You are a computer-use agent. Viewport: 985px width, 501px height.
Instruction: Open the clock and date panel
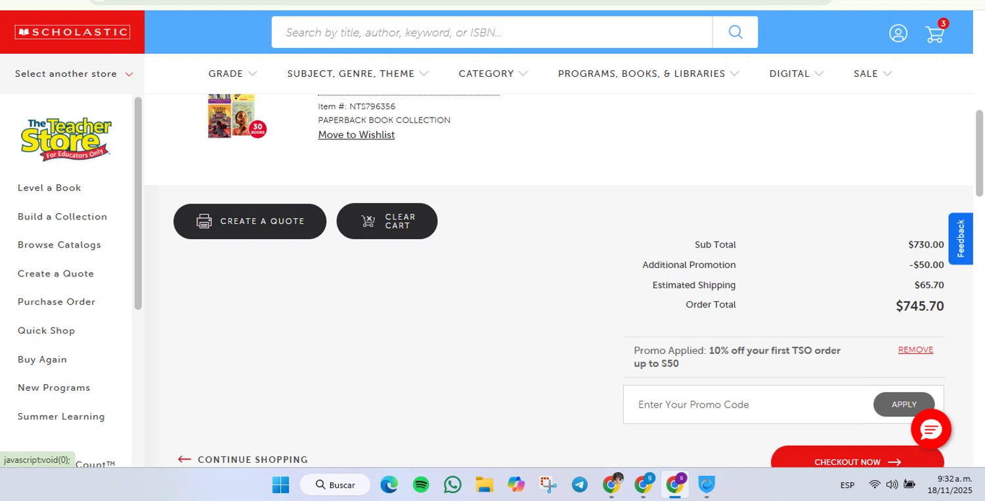950,485
